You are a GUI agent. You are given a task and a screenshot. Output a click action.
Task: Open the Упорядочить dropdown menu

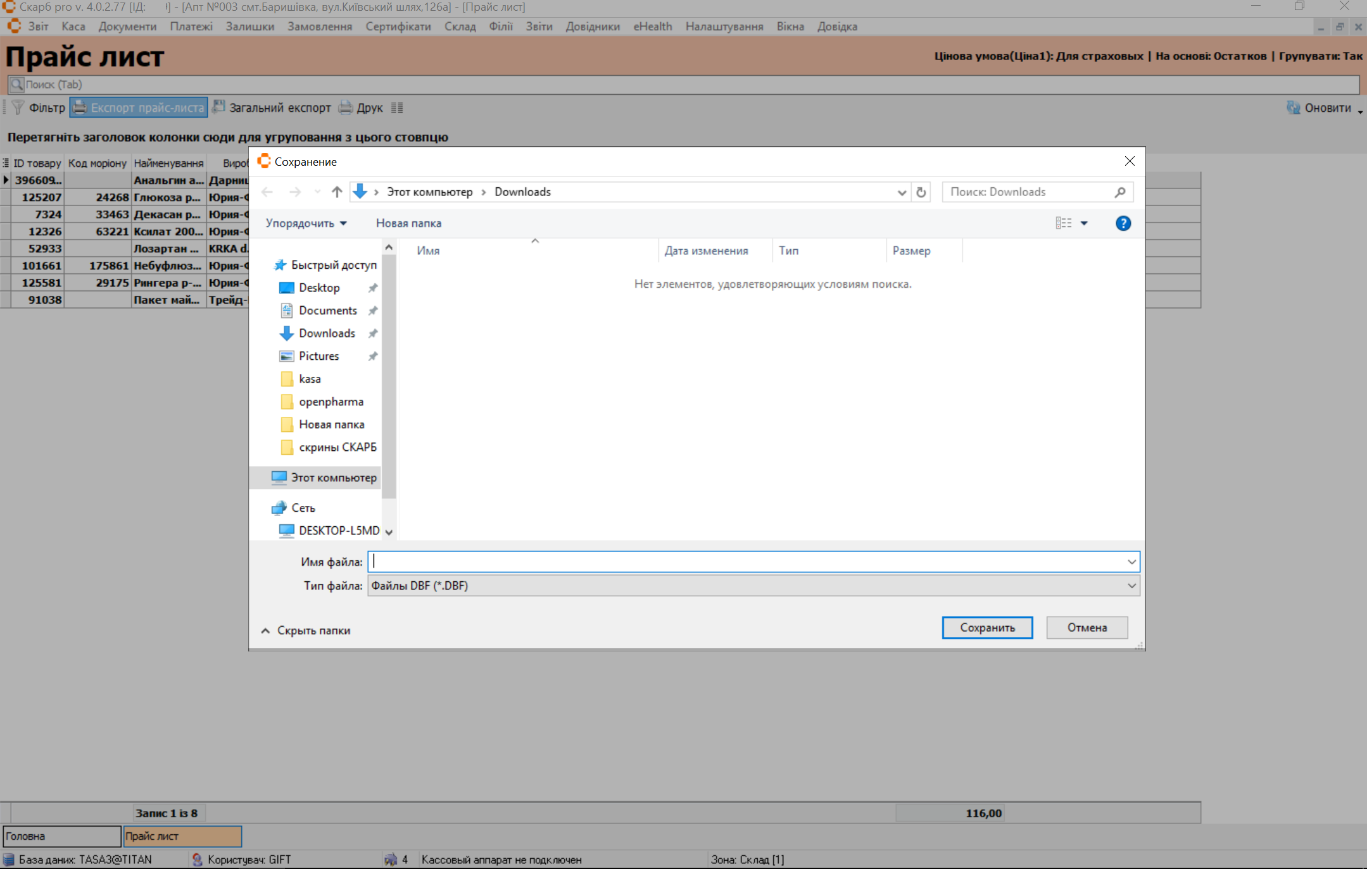point(306,223)
